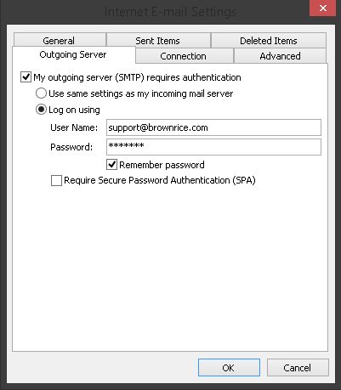Screen dimensions: 341x390
Task: Go to the Deleted Items tab
Action: coord(269,40)
